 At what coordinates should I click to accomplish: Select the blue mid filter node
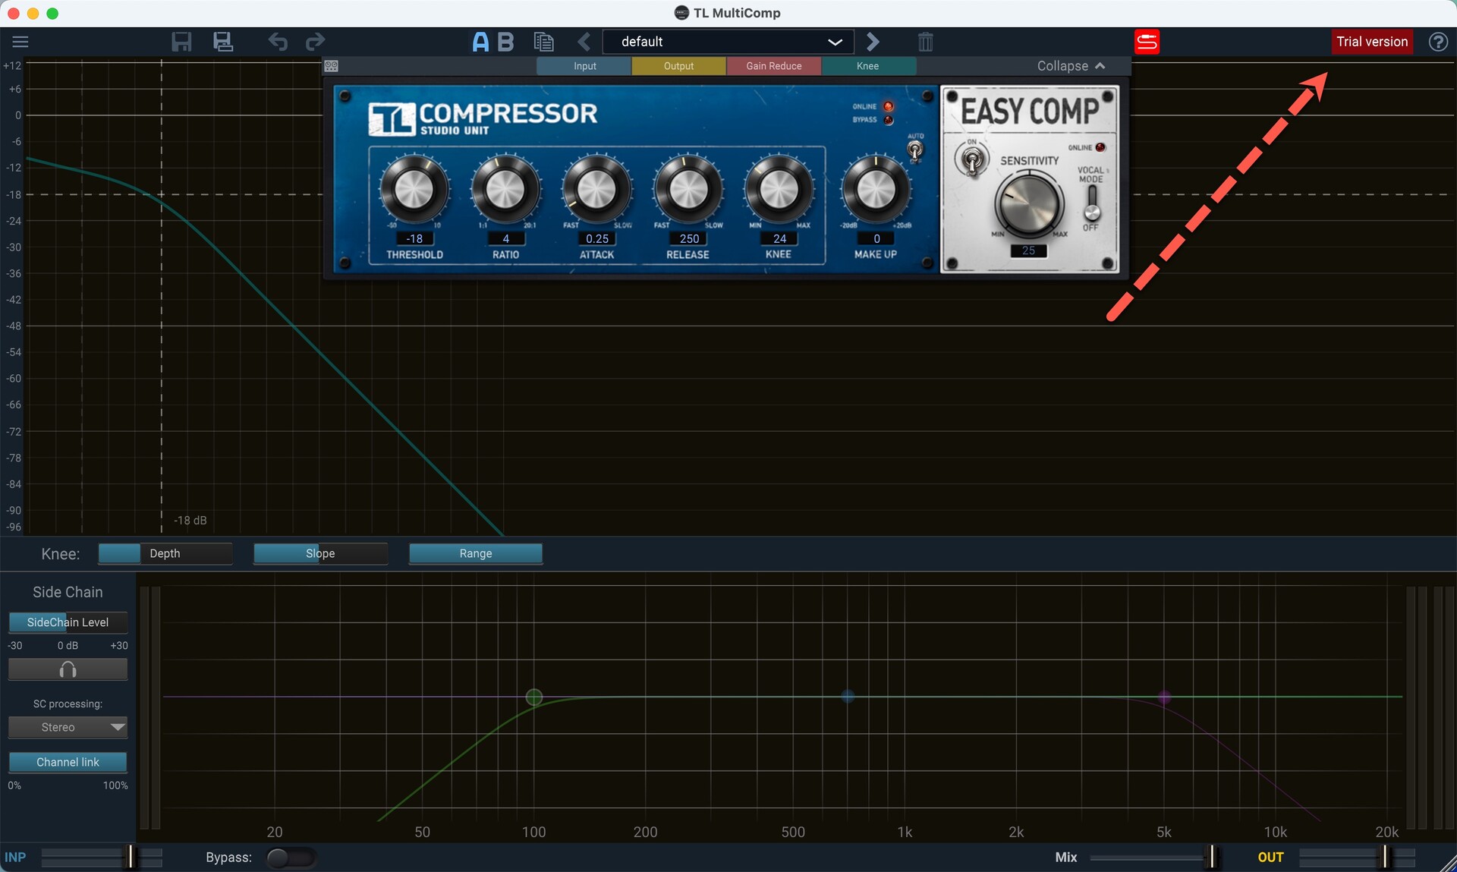point(848,696)
